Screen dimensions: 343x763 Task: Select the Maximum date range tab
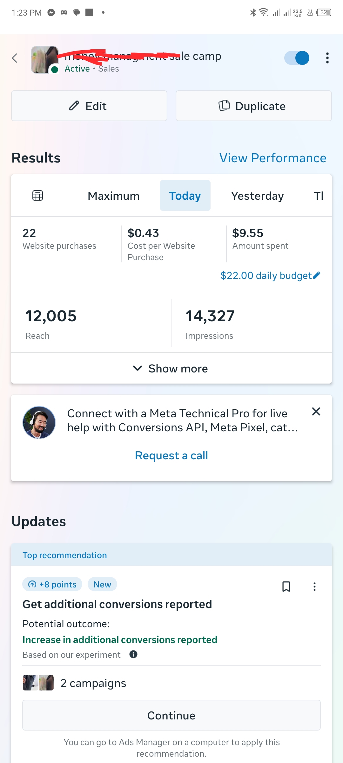tap(113, 196)
